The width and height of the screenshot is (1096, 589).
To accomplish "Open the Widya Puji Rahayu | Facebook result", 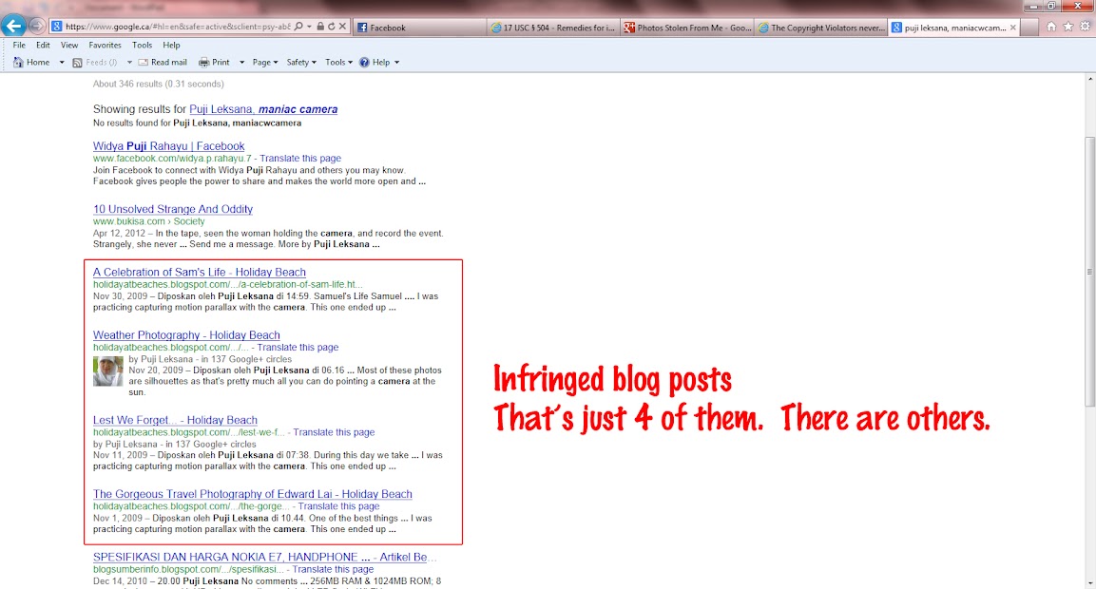I will 168,146.
